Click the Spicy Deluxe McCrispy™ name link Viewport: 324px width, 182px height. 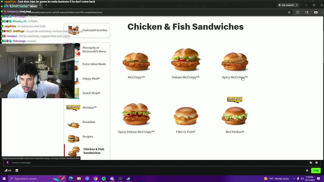tap(136, 132)
